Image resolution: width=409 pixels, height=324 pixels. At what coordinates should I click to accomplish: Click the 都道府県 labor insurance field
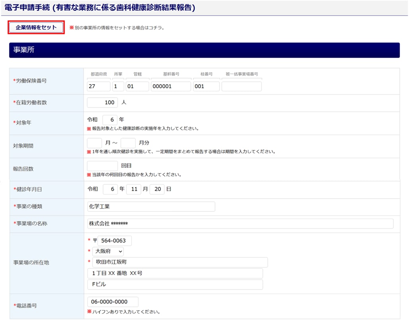click(98, 86)
